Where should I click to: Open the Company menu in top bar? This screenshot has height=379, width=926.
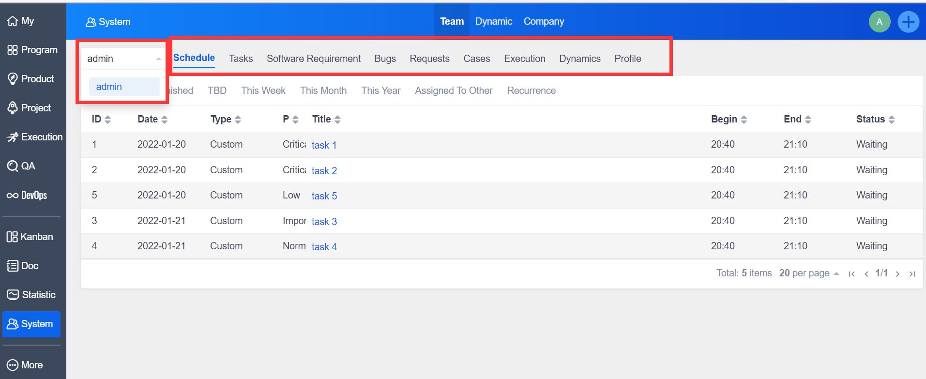tap(544, 21)
